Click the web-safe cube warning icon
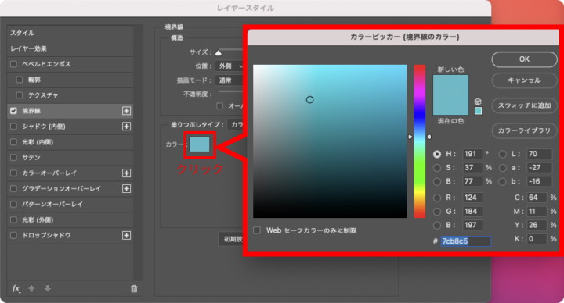The image size is (564, 303). coord(478,102)
